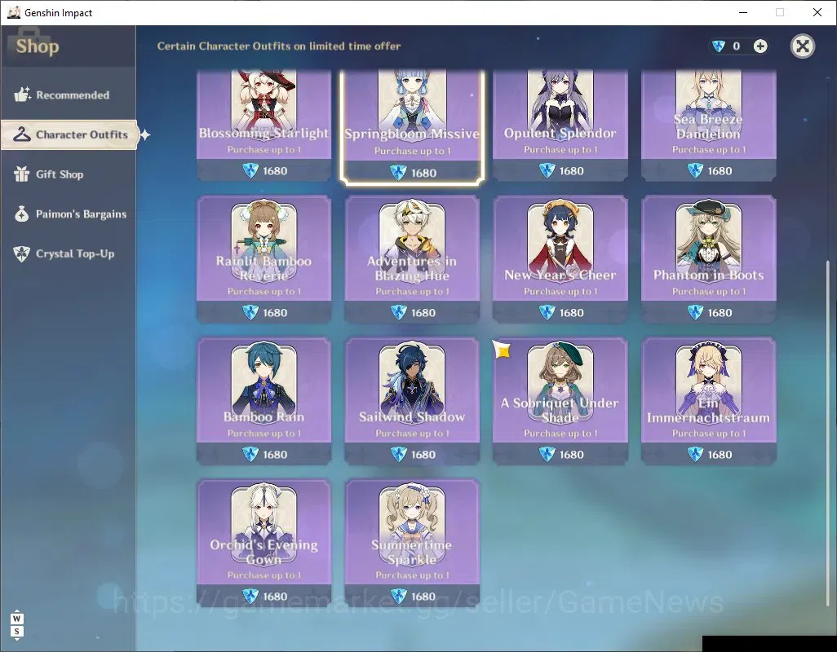The height and width of the screenshot is (652, 837).
Task: Select the New Year's Cheer outfit
Action: pyautogui.click(x=560, y=259)
